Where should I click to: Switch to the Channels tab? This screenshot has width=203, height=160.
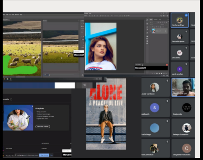(x=156, y=19)
